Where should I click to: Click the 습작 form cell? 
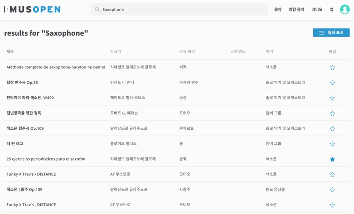[183, 159]
